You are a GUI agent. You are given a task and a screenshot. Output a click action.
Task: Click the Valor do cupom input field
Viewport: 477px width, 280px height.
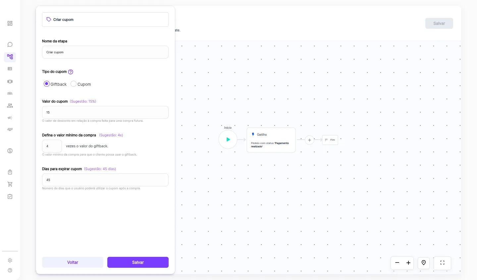pyautogui.click(x=105, y=113)
